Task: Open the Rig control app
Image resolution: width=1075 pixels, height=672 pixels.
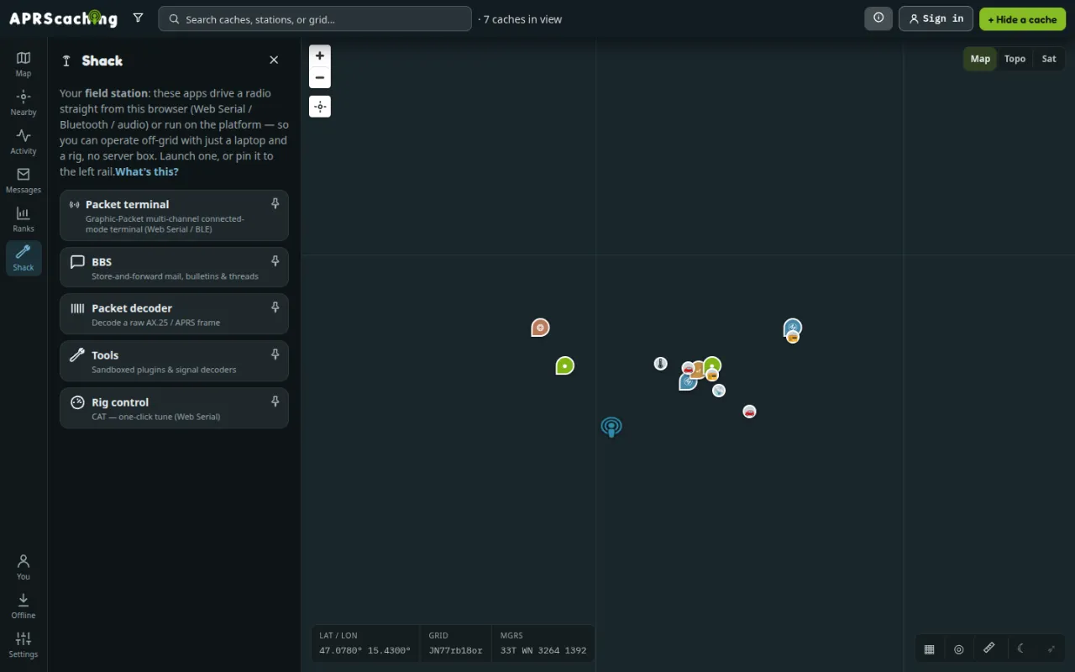Action: [x=174, y=408]
